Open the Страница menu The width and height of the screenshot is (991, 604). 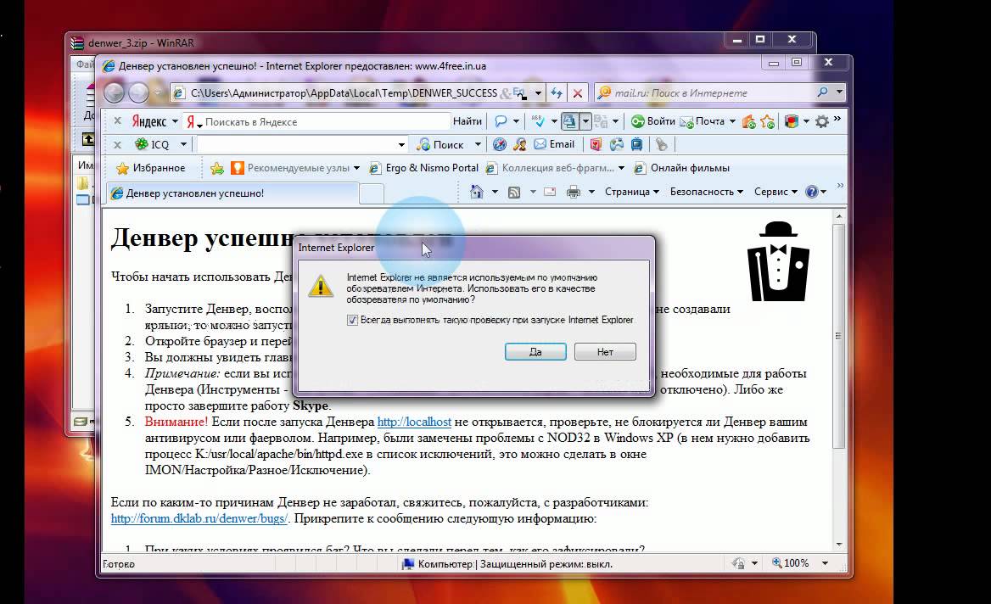click(631, 192)
